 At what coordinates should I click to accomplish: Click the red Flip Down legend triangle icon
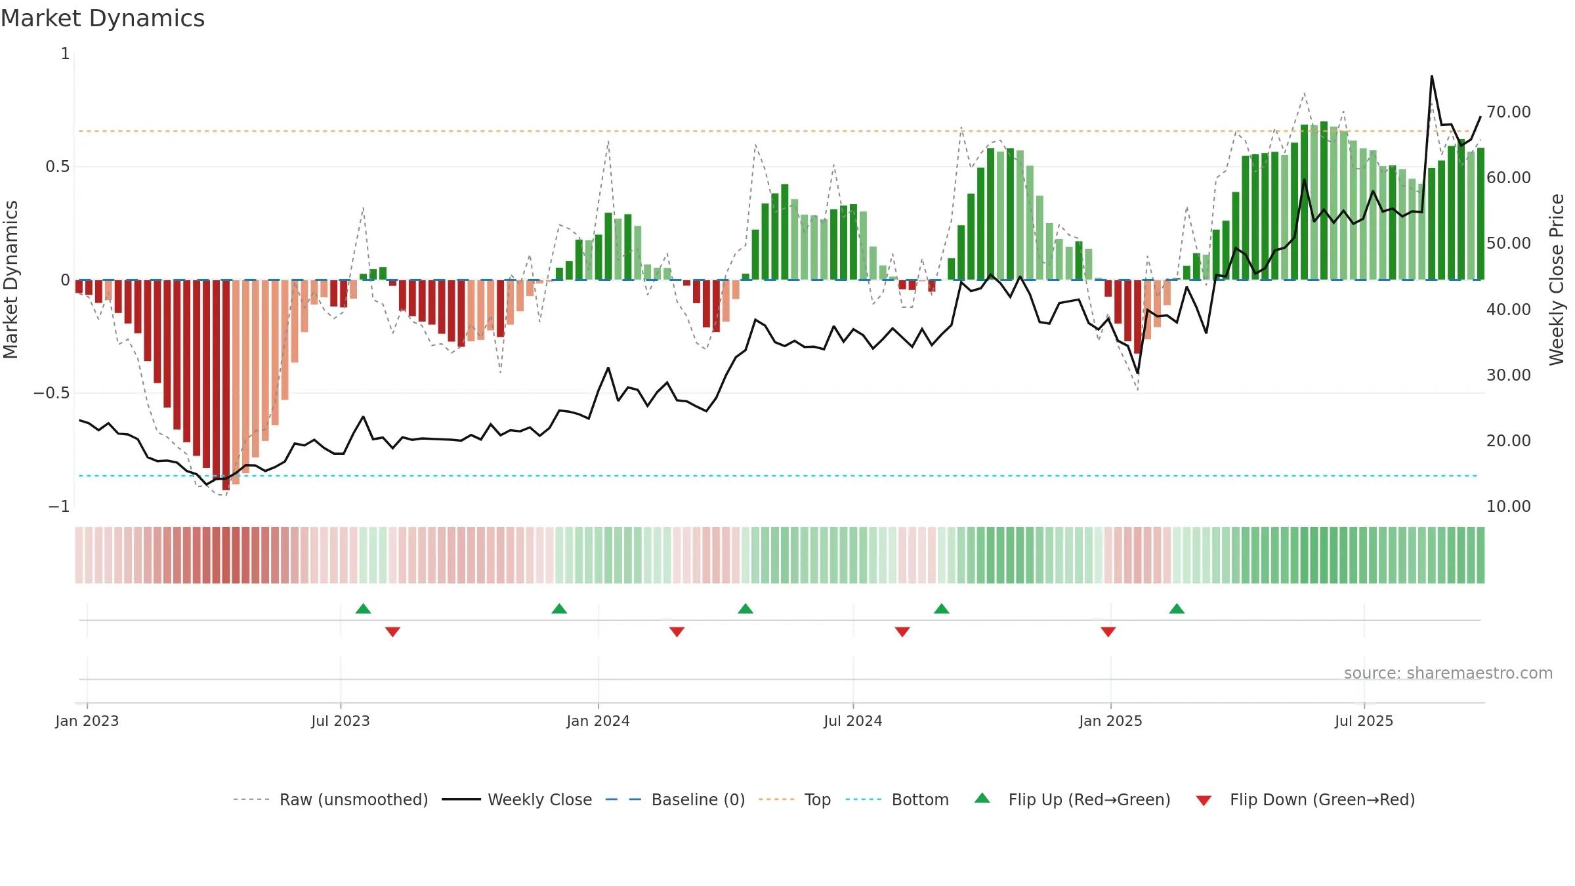tap(1204, 801)
